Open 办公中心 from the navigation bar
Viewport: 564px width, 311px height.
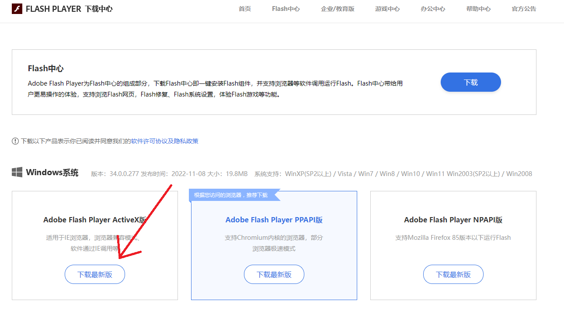coord(432,9)
